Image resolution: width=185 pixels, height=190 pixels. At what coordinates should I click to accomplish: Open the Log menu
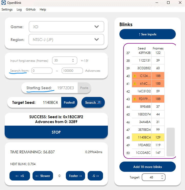pyautogui.click(x=19, y=9)
